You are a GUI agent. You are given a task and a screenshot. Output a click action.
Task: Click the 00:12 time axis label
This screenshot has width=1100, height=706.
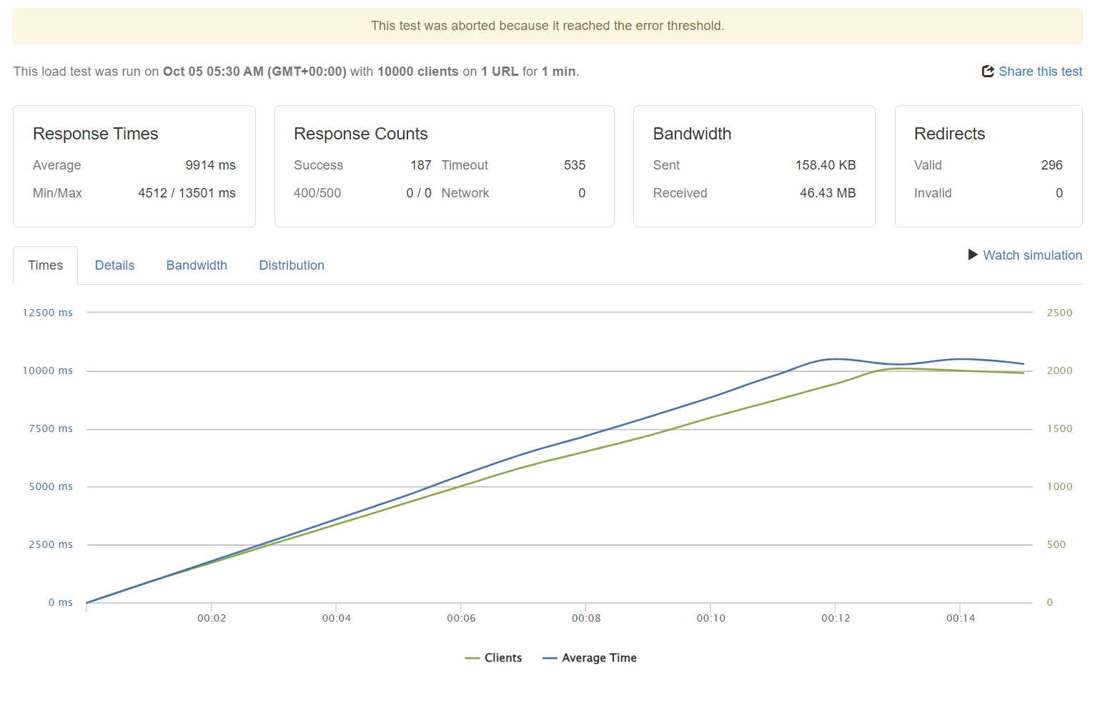click(836, 618)
